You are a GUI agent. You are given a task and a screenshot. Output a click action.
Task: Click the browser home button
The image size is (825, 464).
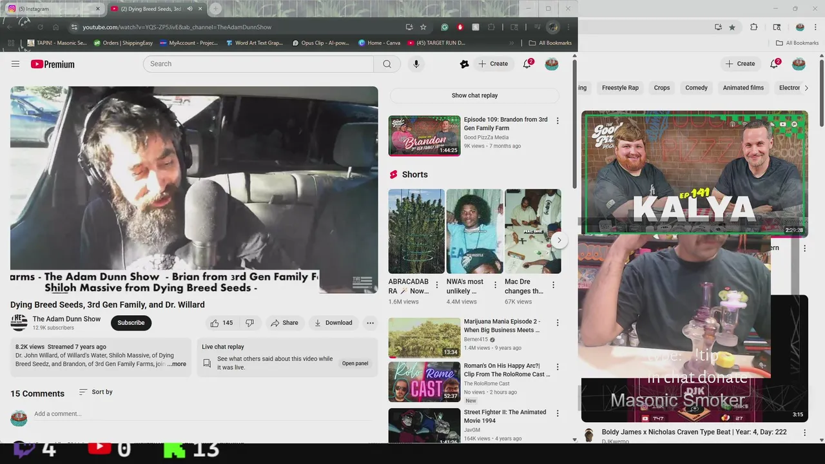[56, 27]
